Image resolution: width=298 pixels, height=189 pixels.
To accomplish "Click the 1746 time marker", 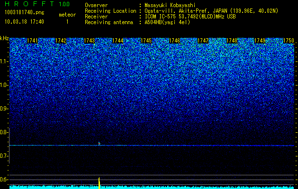I will [x=175, y=41].
